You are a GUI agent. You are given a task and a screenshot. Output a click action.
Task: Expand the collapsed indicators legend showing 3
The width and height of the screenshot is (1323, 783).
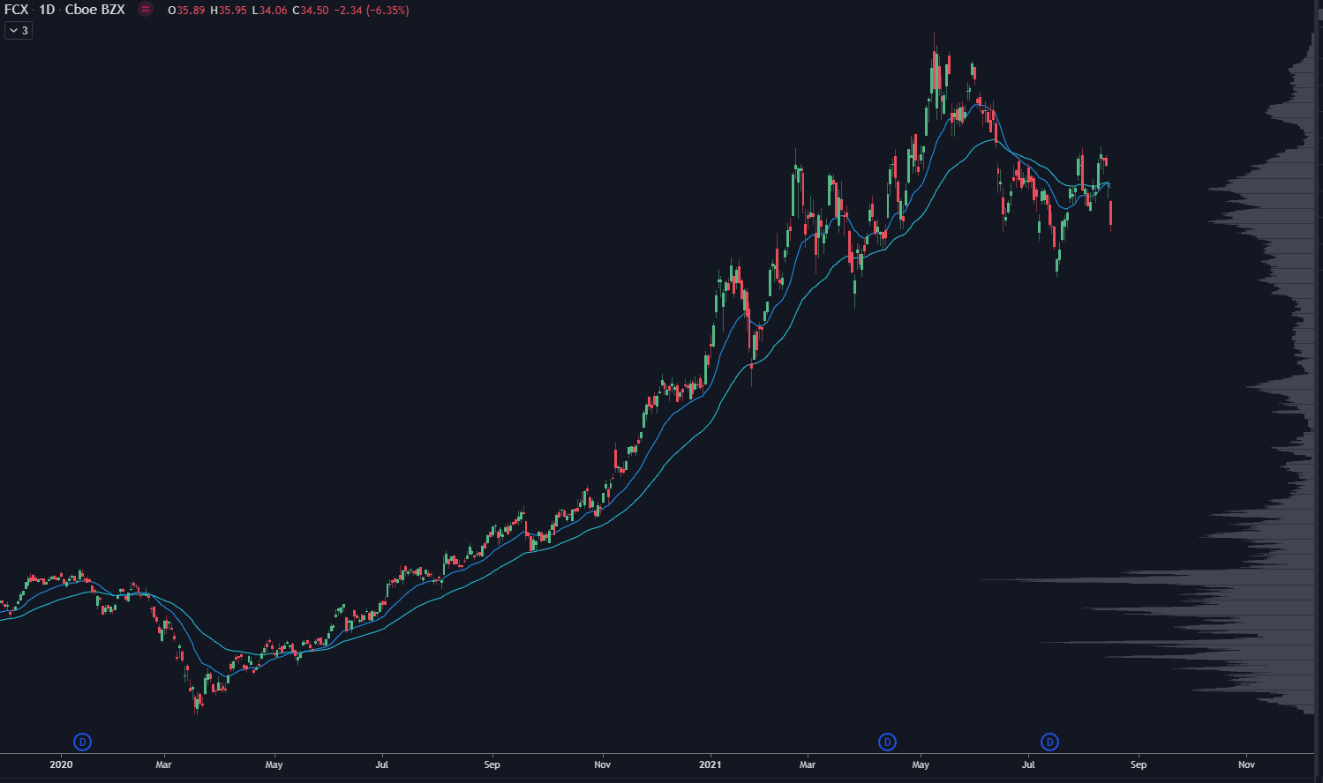(19, 31)
